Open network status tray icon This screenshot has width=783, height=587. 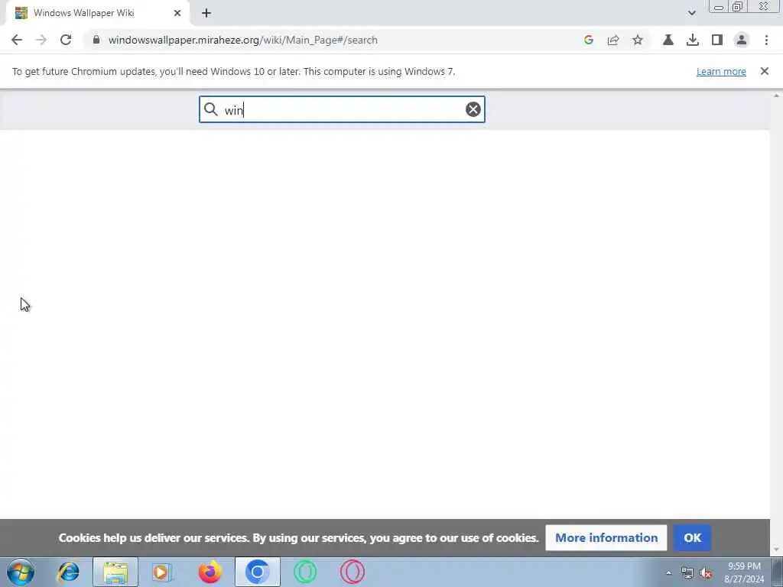pyautogui.click(x=687, y=572)
